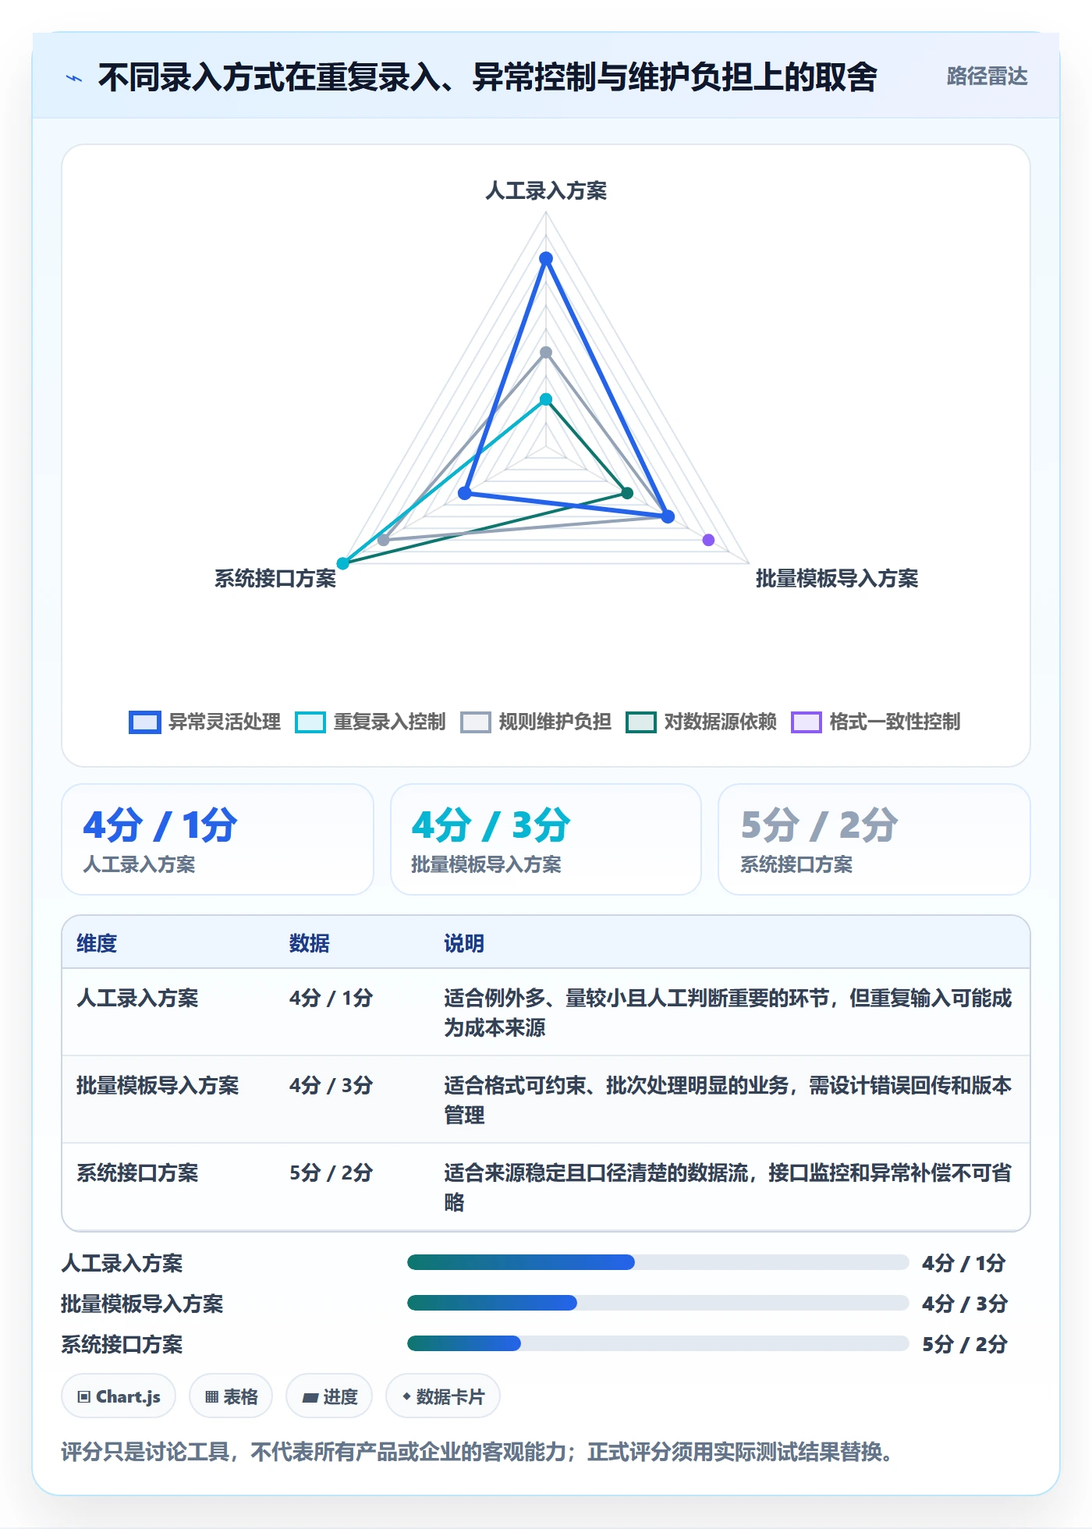Click the 人工录入方案 radar axis label
Image resolution: width=1092 pixels, height=1529 pixels.
pos(546,191)
